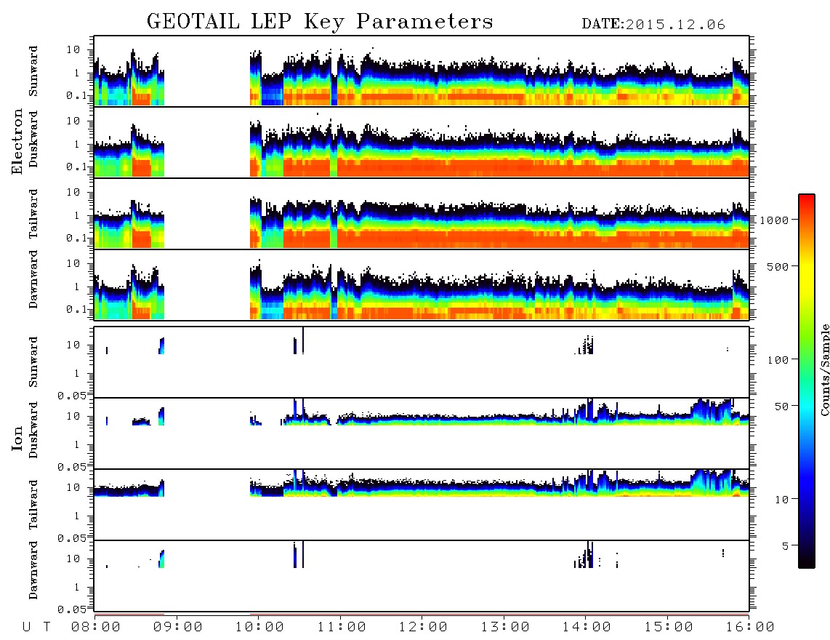Select the Electron "Tailward" axis label text
This screenshot has height=640, width=830.
click(33, 214)
